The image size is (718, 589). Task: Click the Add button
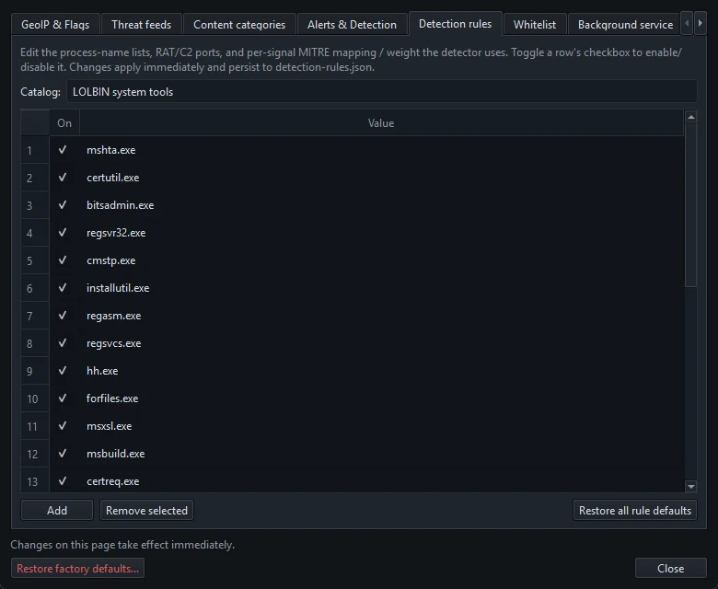(x=57, y=510)
